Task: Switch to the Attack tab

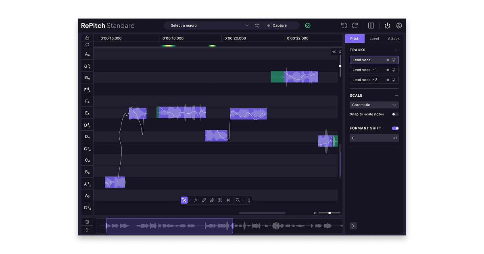Action: pos(394,39)
